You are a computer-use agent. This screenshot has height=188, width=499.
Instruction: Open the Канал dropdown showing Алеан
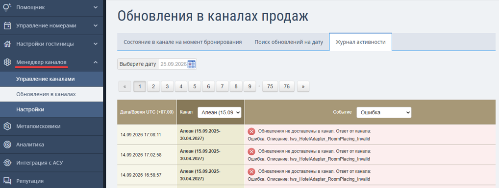pos(220,112)
